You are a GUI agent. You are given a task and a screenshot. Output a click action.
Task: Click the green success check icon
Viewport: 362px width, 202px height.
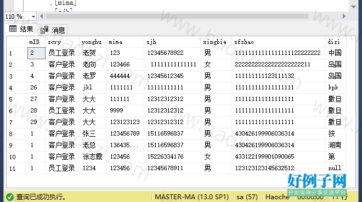coord(10,197)
